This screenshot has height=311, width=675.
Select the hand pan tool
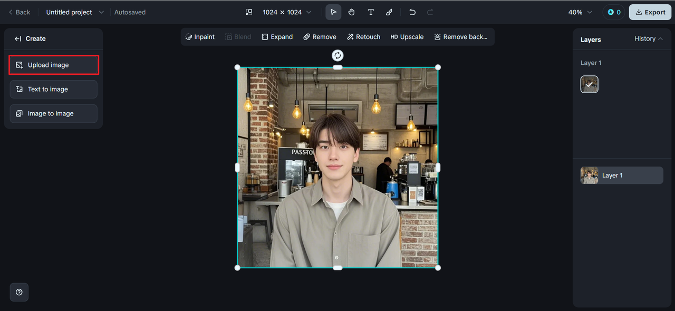pyautogui.click(x=352, y=12)
